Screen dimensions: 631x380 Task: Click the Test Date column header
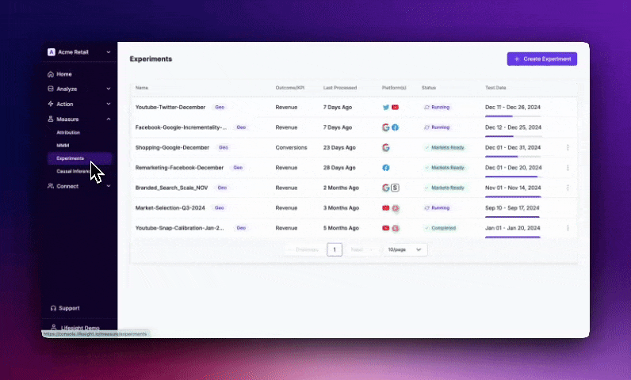495,88
